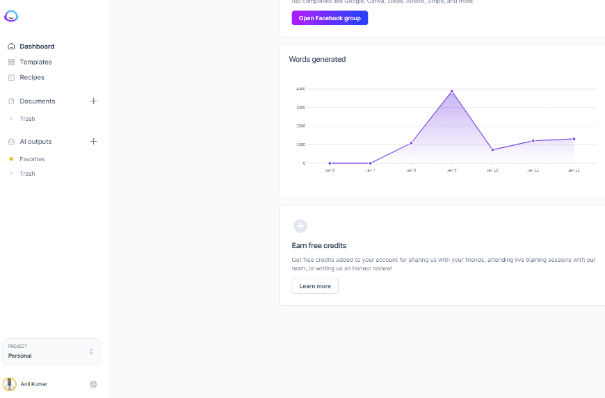Click the Anil Kumar user name
This screenshot has width=605, height=398.
(34, 384)
